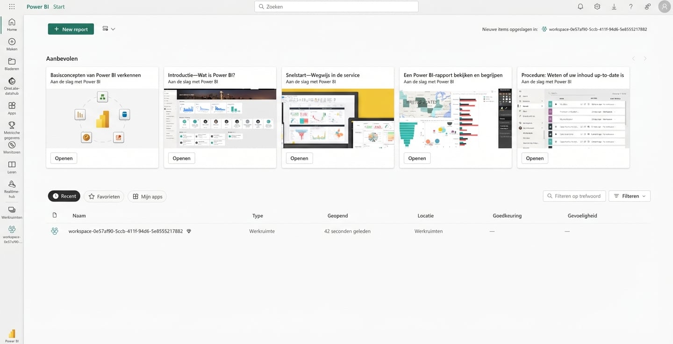The width and height of the screenshot is (673, 344).
Task: Expand the Aanbevolen carousel next arrow
Action: [644, 58]
